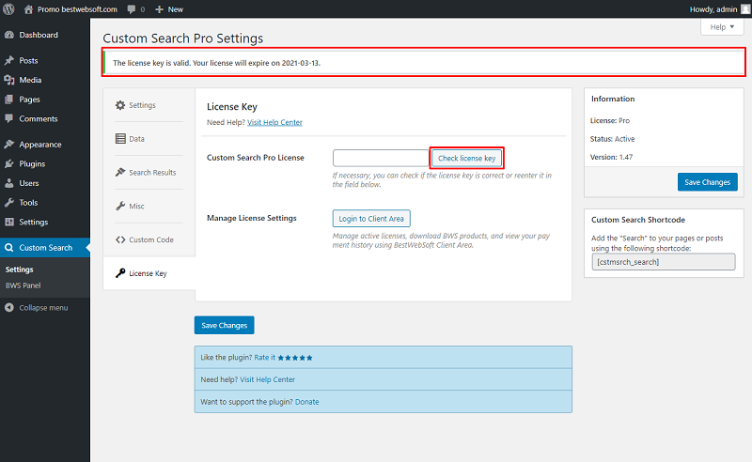Click the Version: 1.47 text
The height and width of the screenshot is (462, 752).
click(x=611, y=157)
